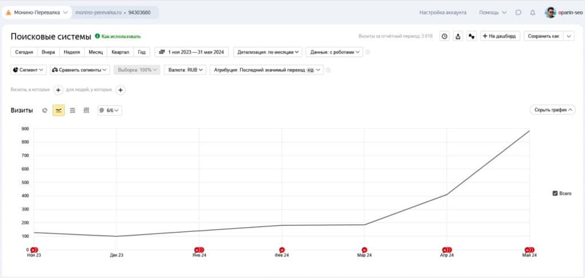Select the stacked area chart icon
The image size is (585, 278).
(x=73, y=110)
